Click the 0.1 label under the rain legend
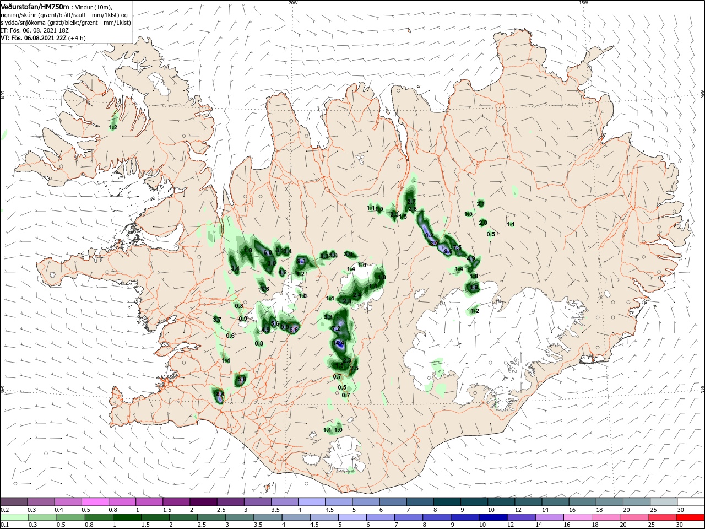This screenshot has width=705, height=529. (4, 526)
